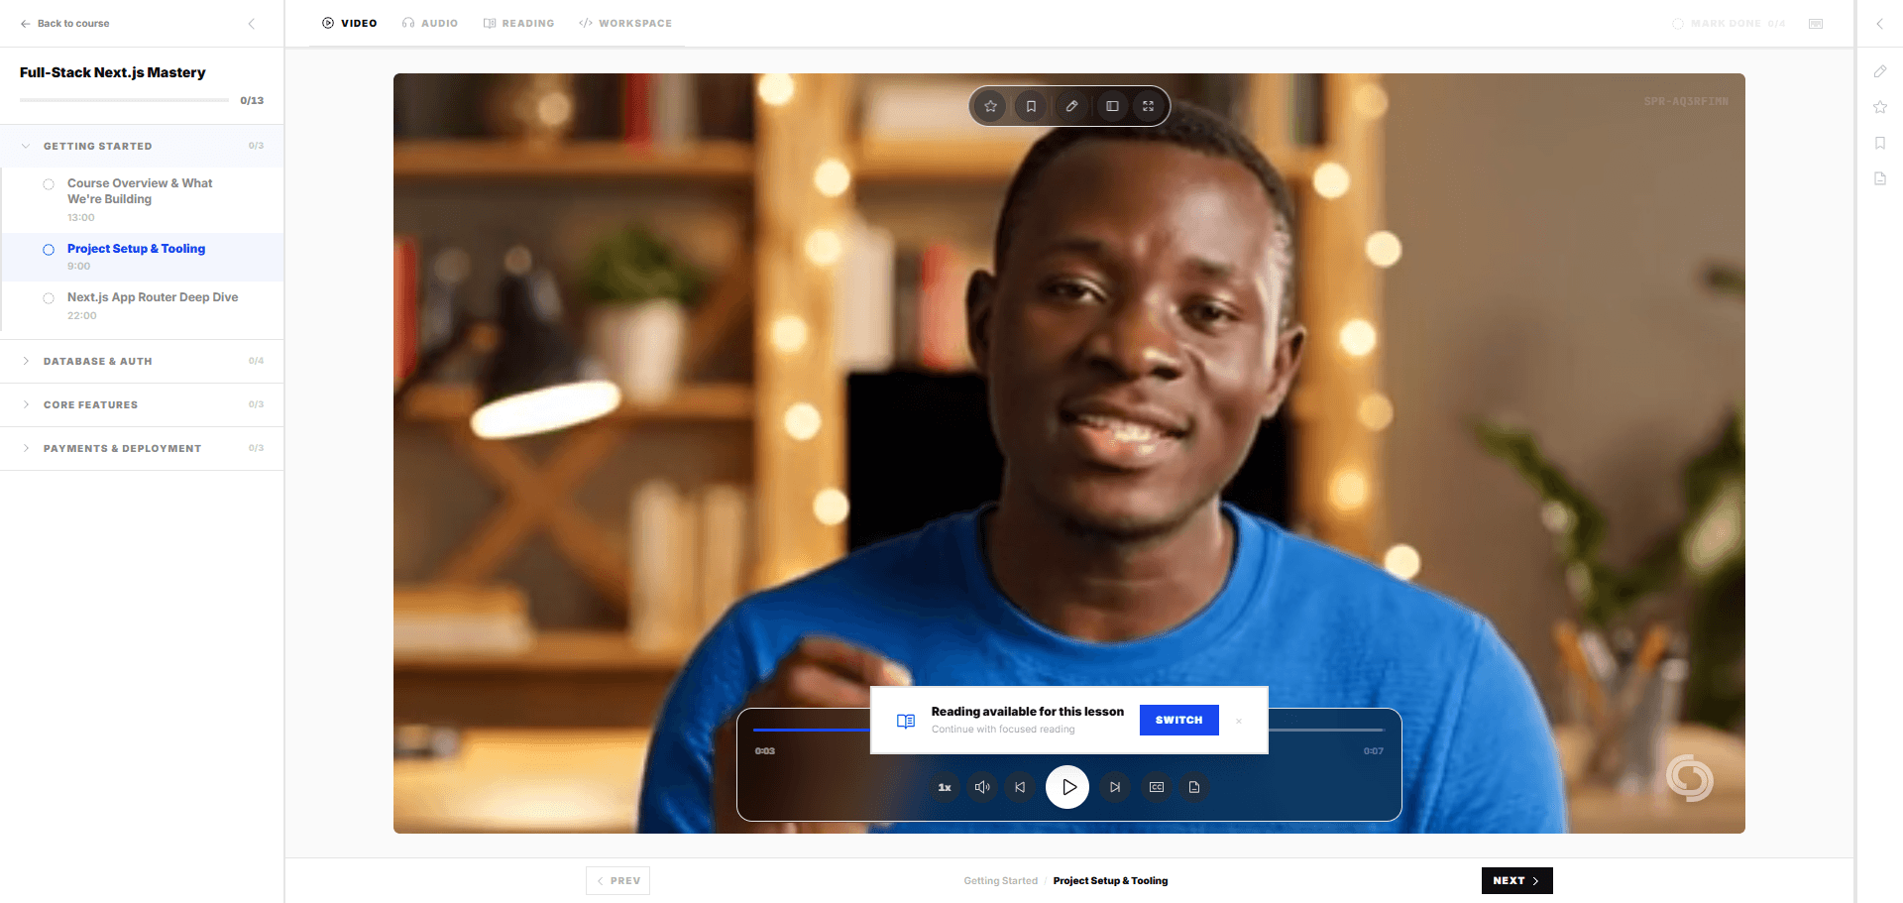Click the Switch button in the reading banner
The image size is (1903, 903).
(1178, 721)
